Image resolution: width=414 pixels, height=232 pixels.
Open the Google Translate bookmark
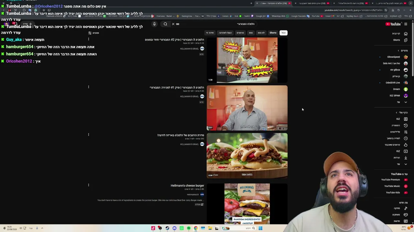(300, 16)
